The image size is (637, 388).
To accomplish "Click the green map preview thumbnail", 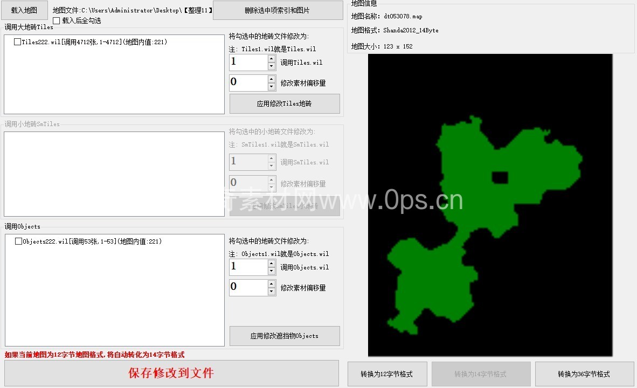I will click(x=490, y=205).
